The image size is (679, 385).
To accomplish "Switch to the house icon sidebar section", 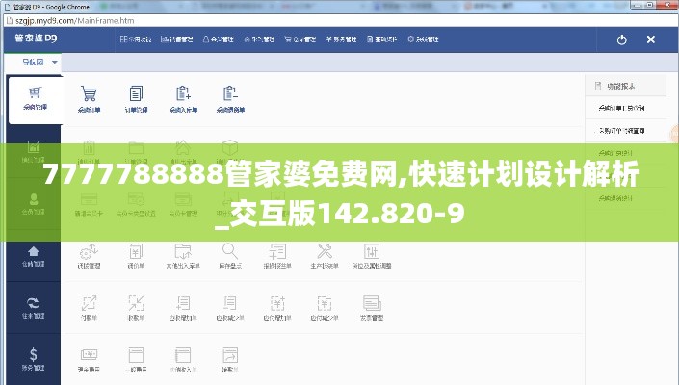I will click(x=34, y=254).
